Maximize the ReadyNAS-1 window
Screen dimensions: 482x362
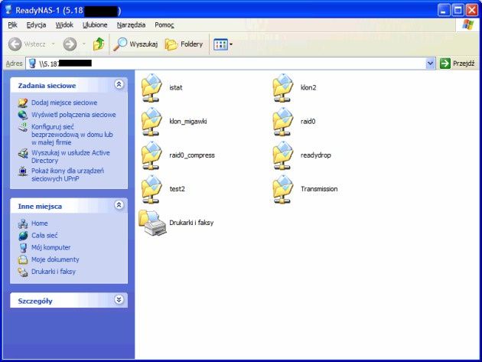(458, 10)
